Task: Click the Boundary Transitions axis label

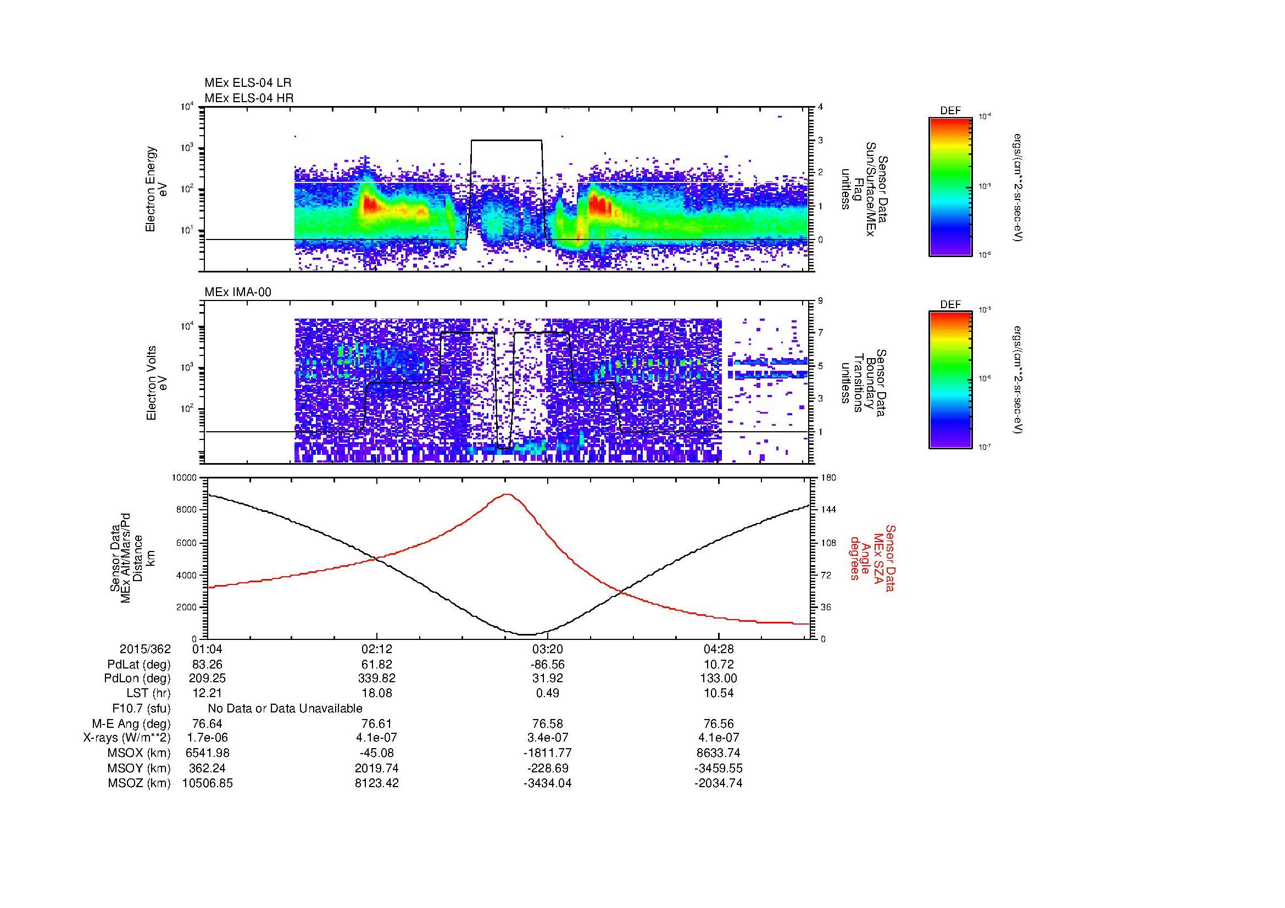Action: 864,383
